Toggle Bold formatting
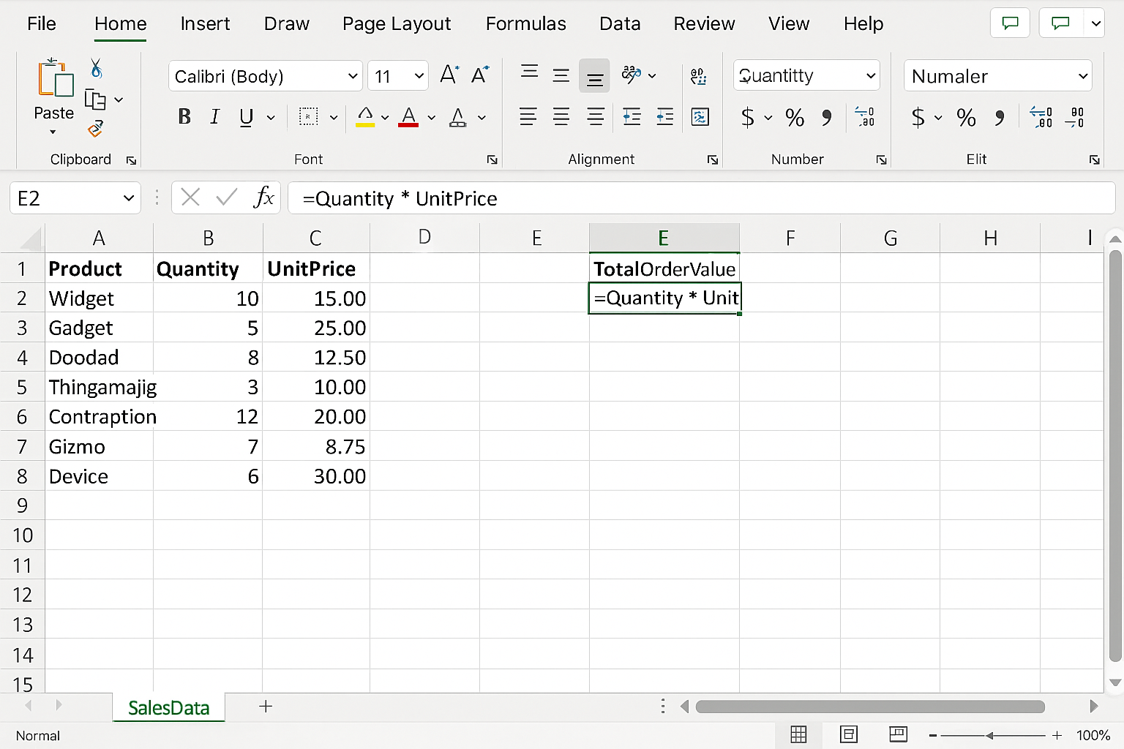This screenshot has width=1124, height=749. pos(184,117)
